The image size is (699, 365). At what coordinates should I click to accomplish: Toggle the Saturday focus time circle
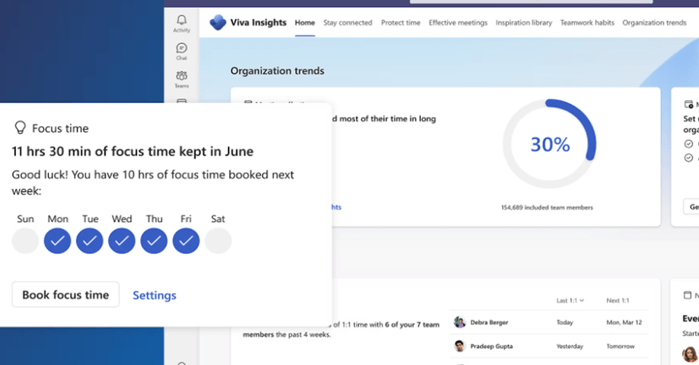pyautogui.click(x=218, y=241)
